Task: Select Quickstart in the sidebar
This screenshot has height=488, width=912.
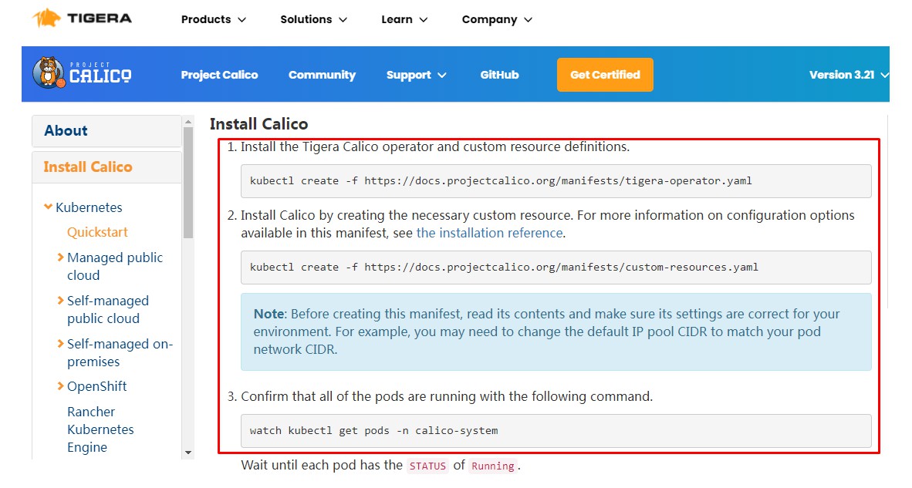Action: (97, 232)
